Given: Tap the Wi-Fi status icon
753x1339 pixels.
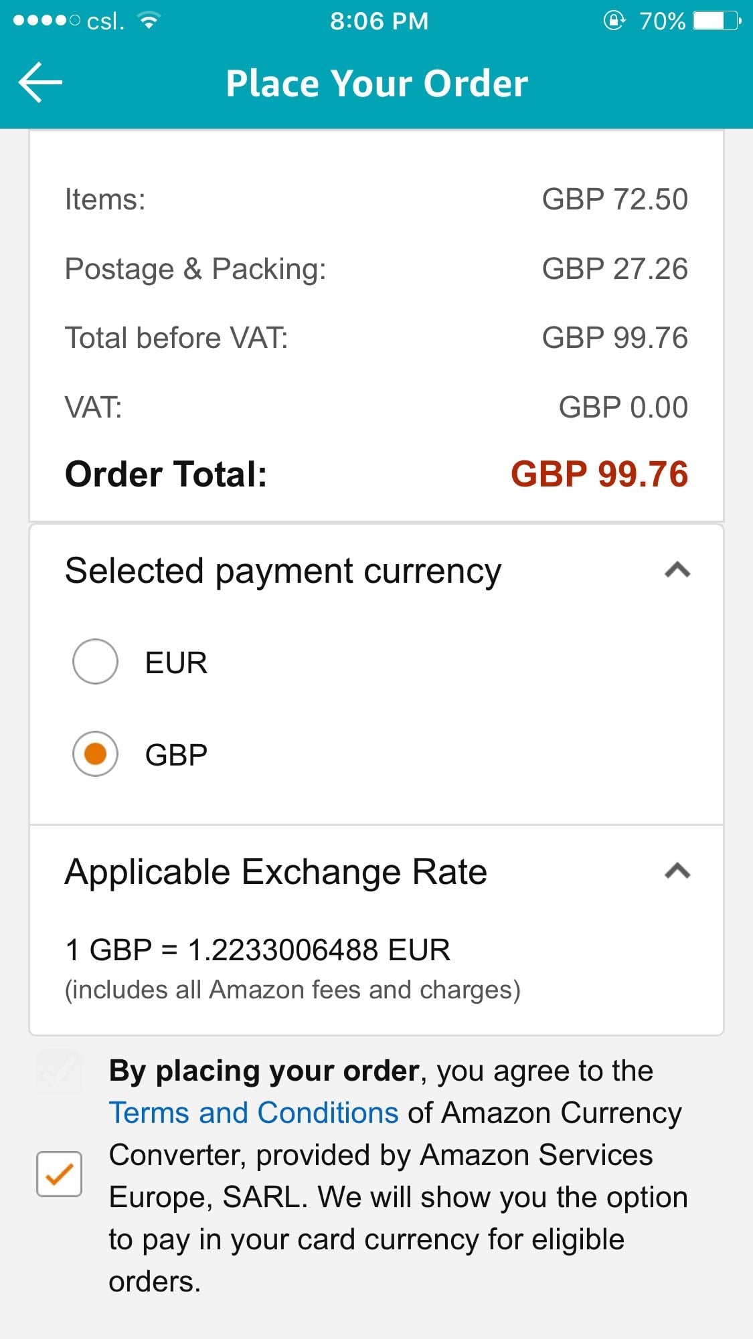Looking at the screenshot, I should [x=149, y=21].
